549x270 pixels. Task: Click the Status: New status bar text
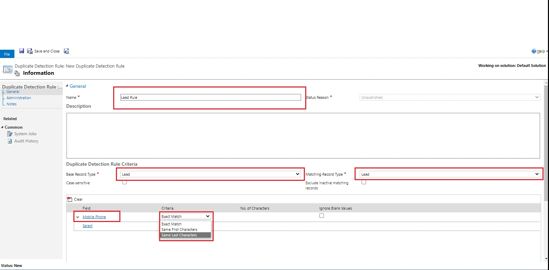pos(11,266)
